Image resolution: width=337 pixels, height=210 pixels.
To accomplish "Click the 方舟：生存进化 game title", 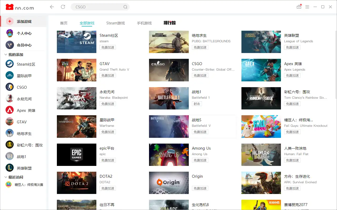I will pos(297,176).
